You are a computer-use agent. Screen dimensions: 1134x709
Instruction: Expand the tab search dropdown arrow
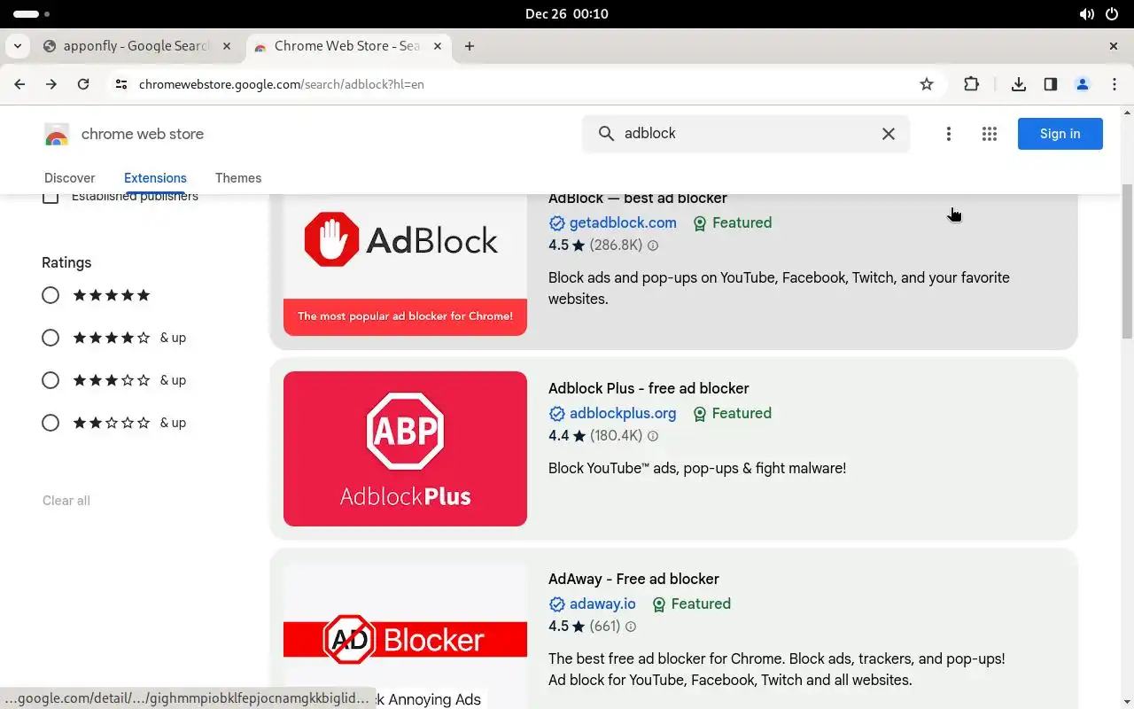(x=18, y=46)
